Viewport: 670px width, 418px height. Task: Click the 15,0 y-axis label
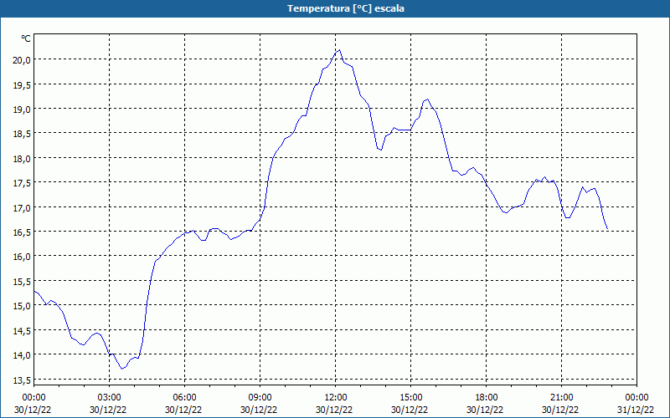23,306
